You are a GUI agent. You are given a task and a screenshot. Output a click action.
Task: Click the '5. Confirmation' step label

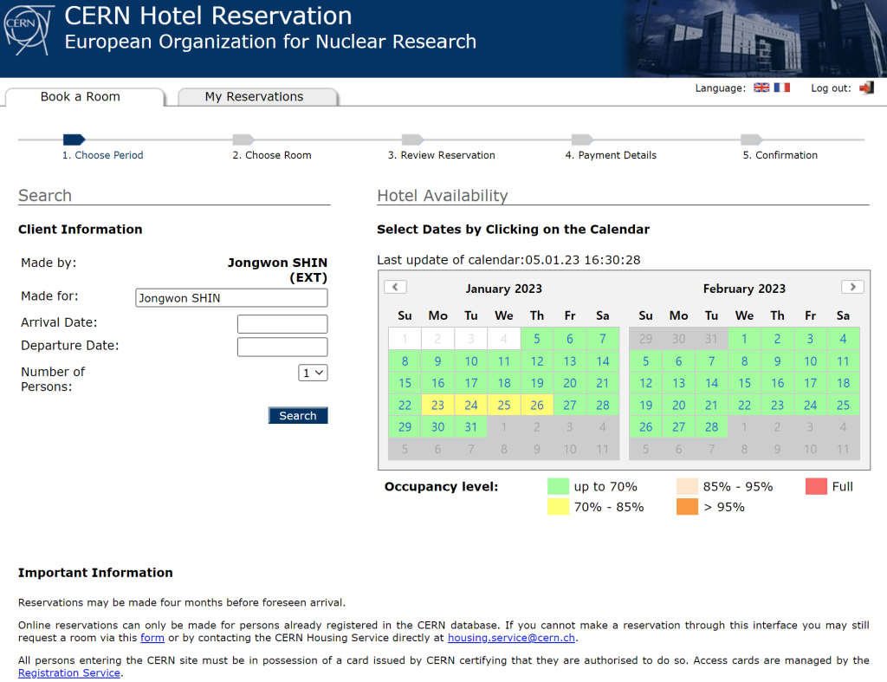(x=780, y=155)
